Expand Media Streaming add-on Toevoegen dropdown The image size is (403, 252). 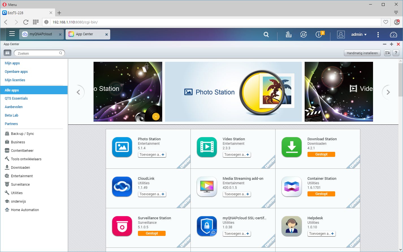pyautogui.click(x=237, y=194)
